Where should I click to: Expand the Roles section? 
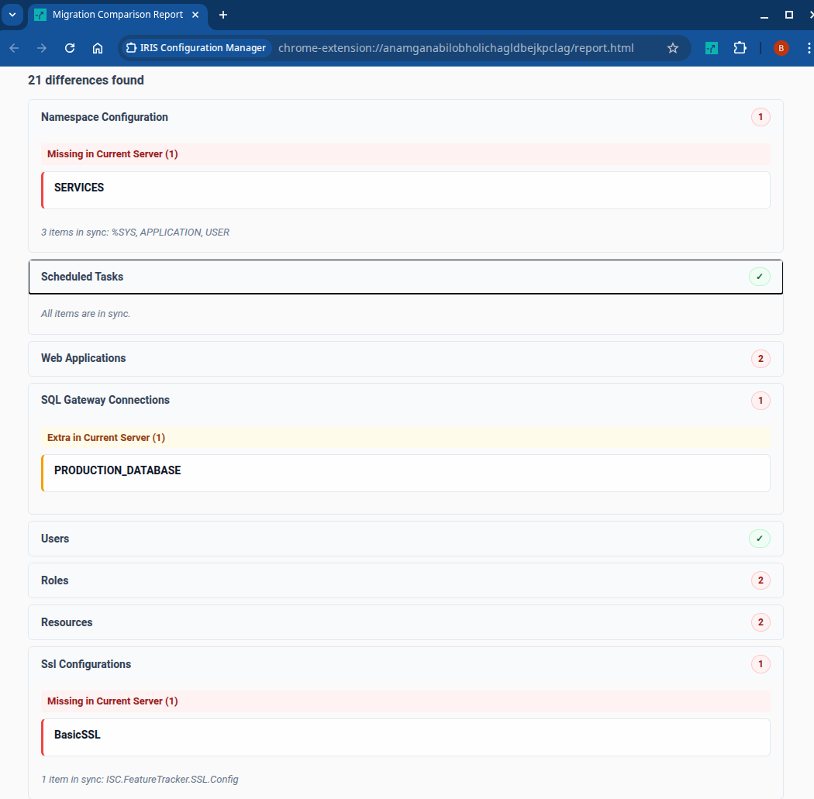(x=405, y=580)
